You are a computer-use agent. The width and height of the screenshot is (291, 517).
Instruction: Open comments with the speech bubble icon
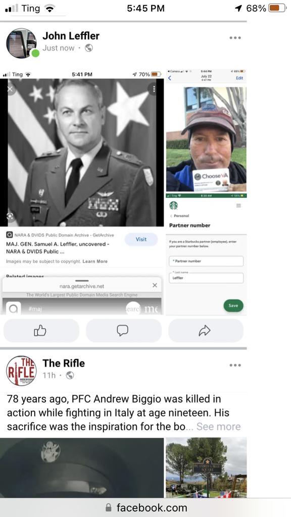(x=123, y=330)
